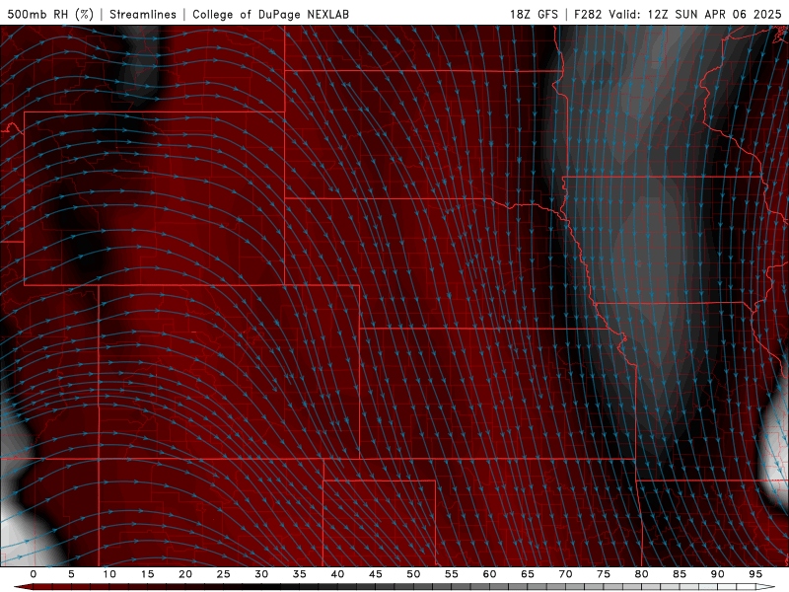Click the 'Streamlines' label in the header
Image resolution: width=789 pixels, height=592 pixels.
[x=143, y=14]
